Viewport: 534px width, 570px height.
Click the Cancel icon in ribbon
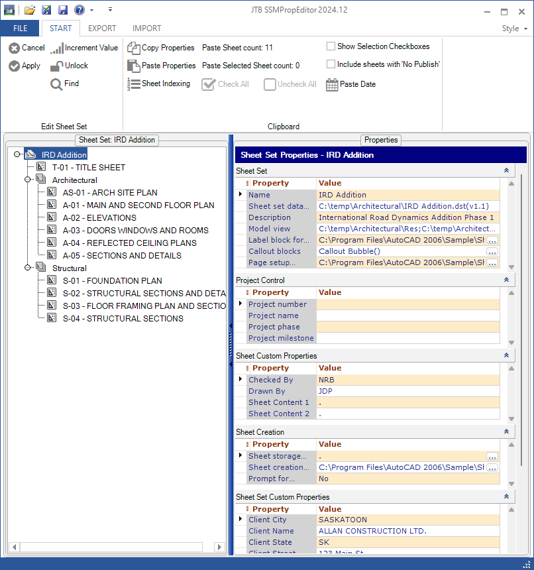pyautogui.click(x=14, y=48)
